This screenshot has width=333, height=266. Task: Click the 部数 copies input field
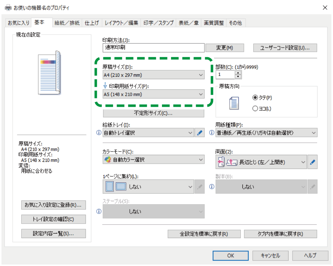(225, 75)
